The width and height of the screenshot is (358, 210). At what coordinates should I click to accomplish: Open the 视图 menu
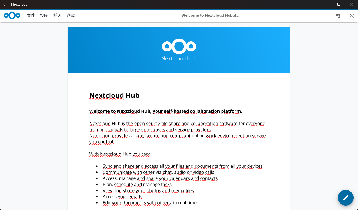(44, 15)
